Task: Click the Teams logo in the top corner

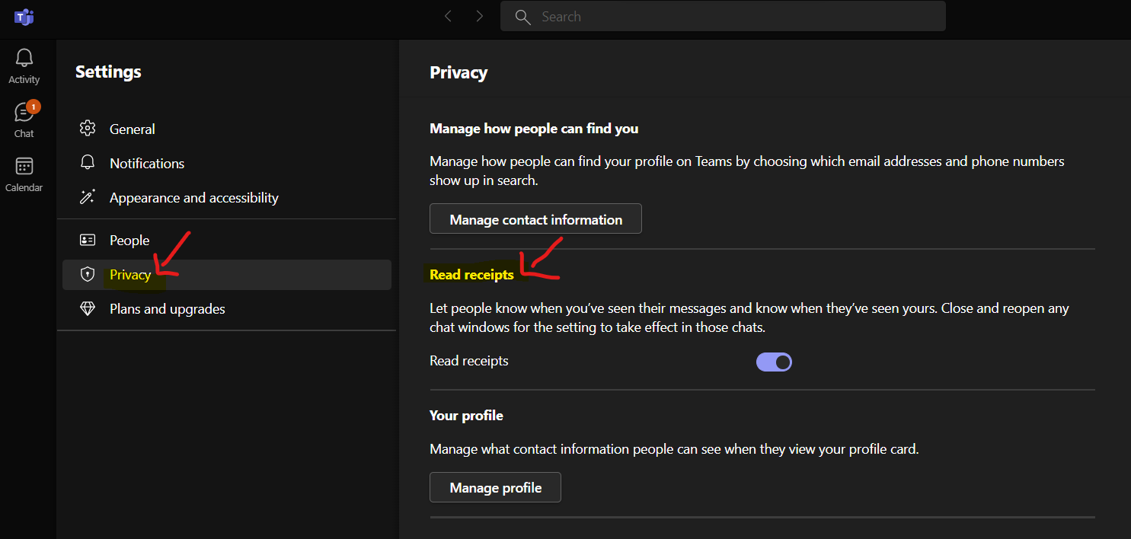Action: click(x=24, y=16)
